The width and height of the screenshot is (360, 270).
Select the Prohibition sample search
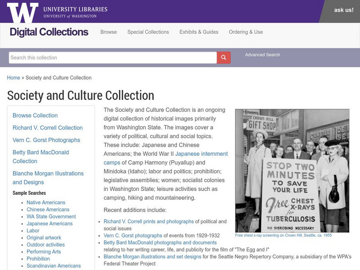pyautogui.click(x=38, y=259)
